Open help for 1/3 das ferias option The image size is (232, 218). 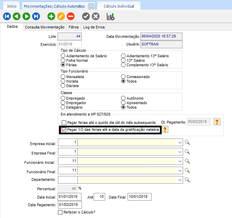pyautogui.click(x=165, y=129)
